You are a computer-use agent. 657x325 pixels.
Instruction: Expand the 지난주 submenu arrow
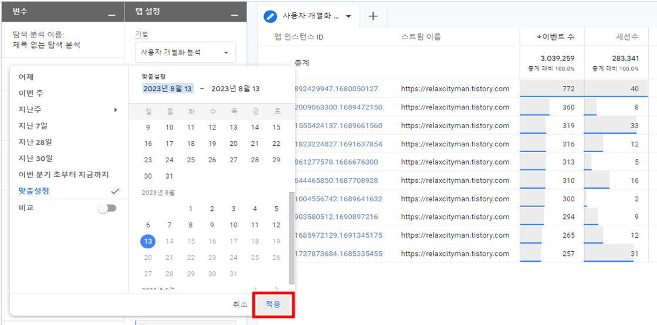point(116,110)
